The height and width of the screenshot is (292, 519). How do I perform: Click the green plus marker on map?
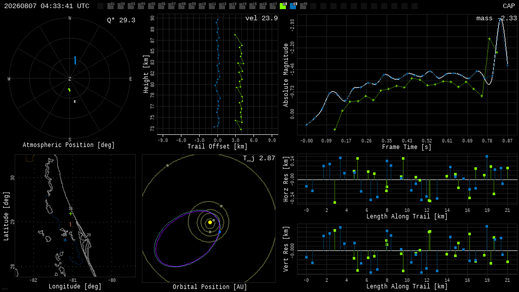point(70,213)
